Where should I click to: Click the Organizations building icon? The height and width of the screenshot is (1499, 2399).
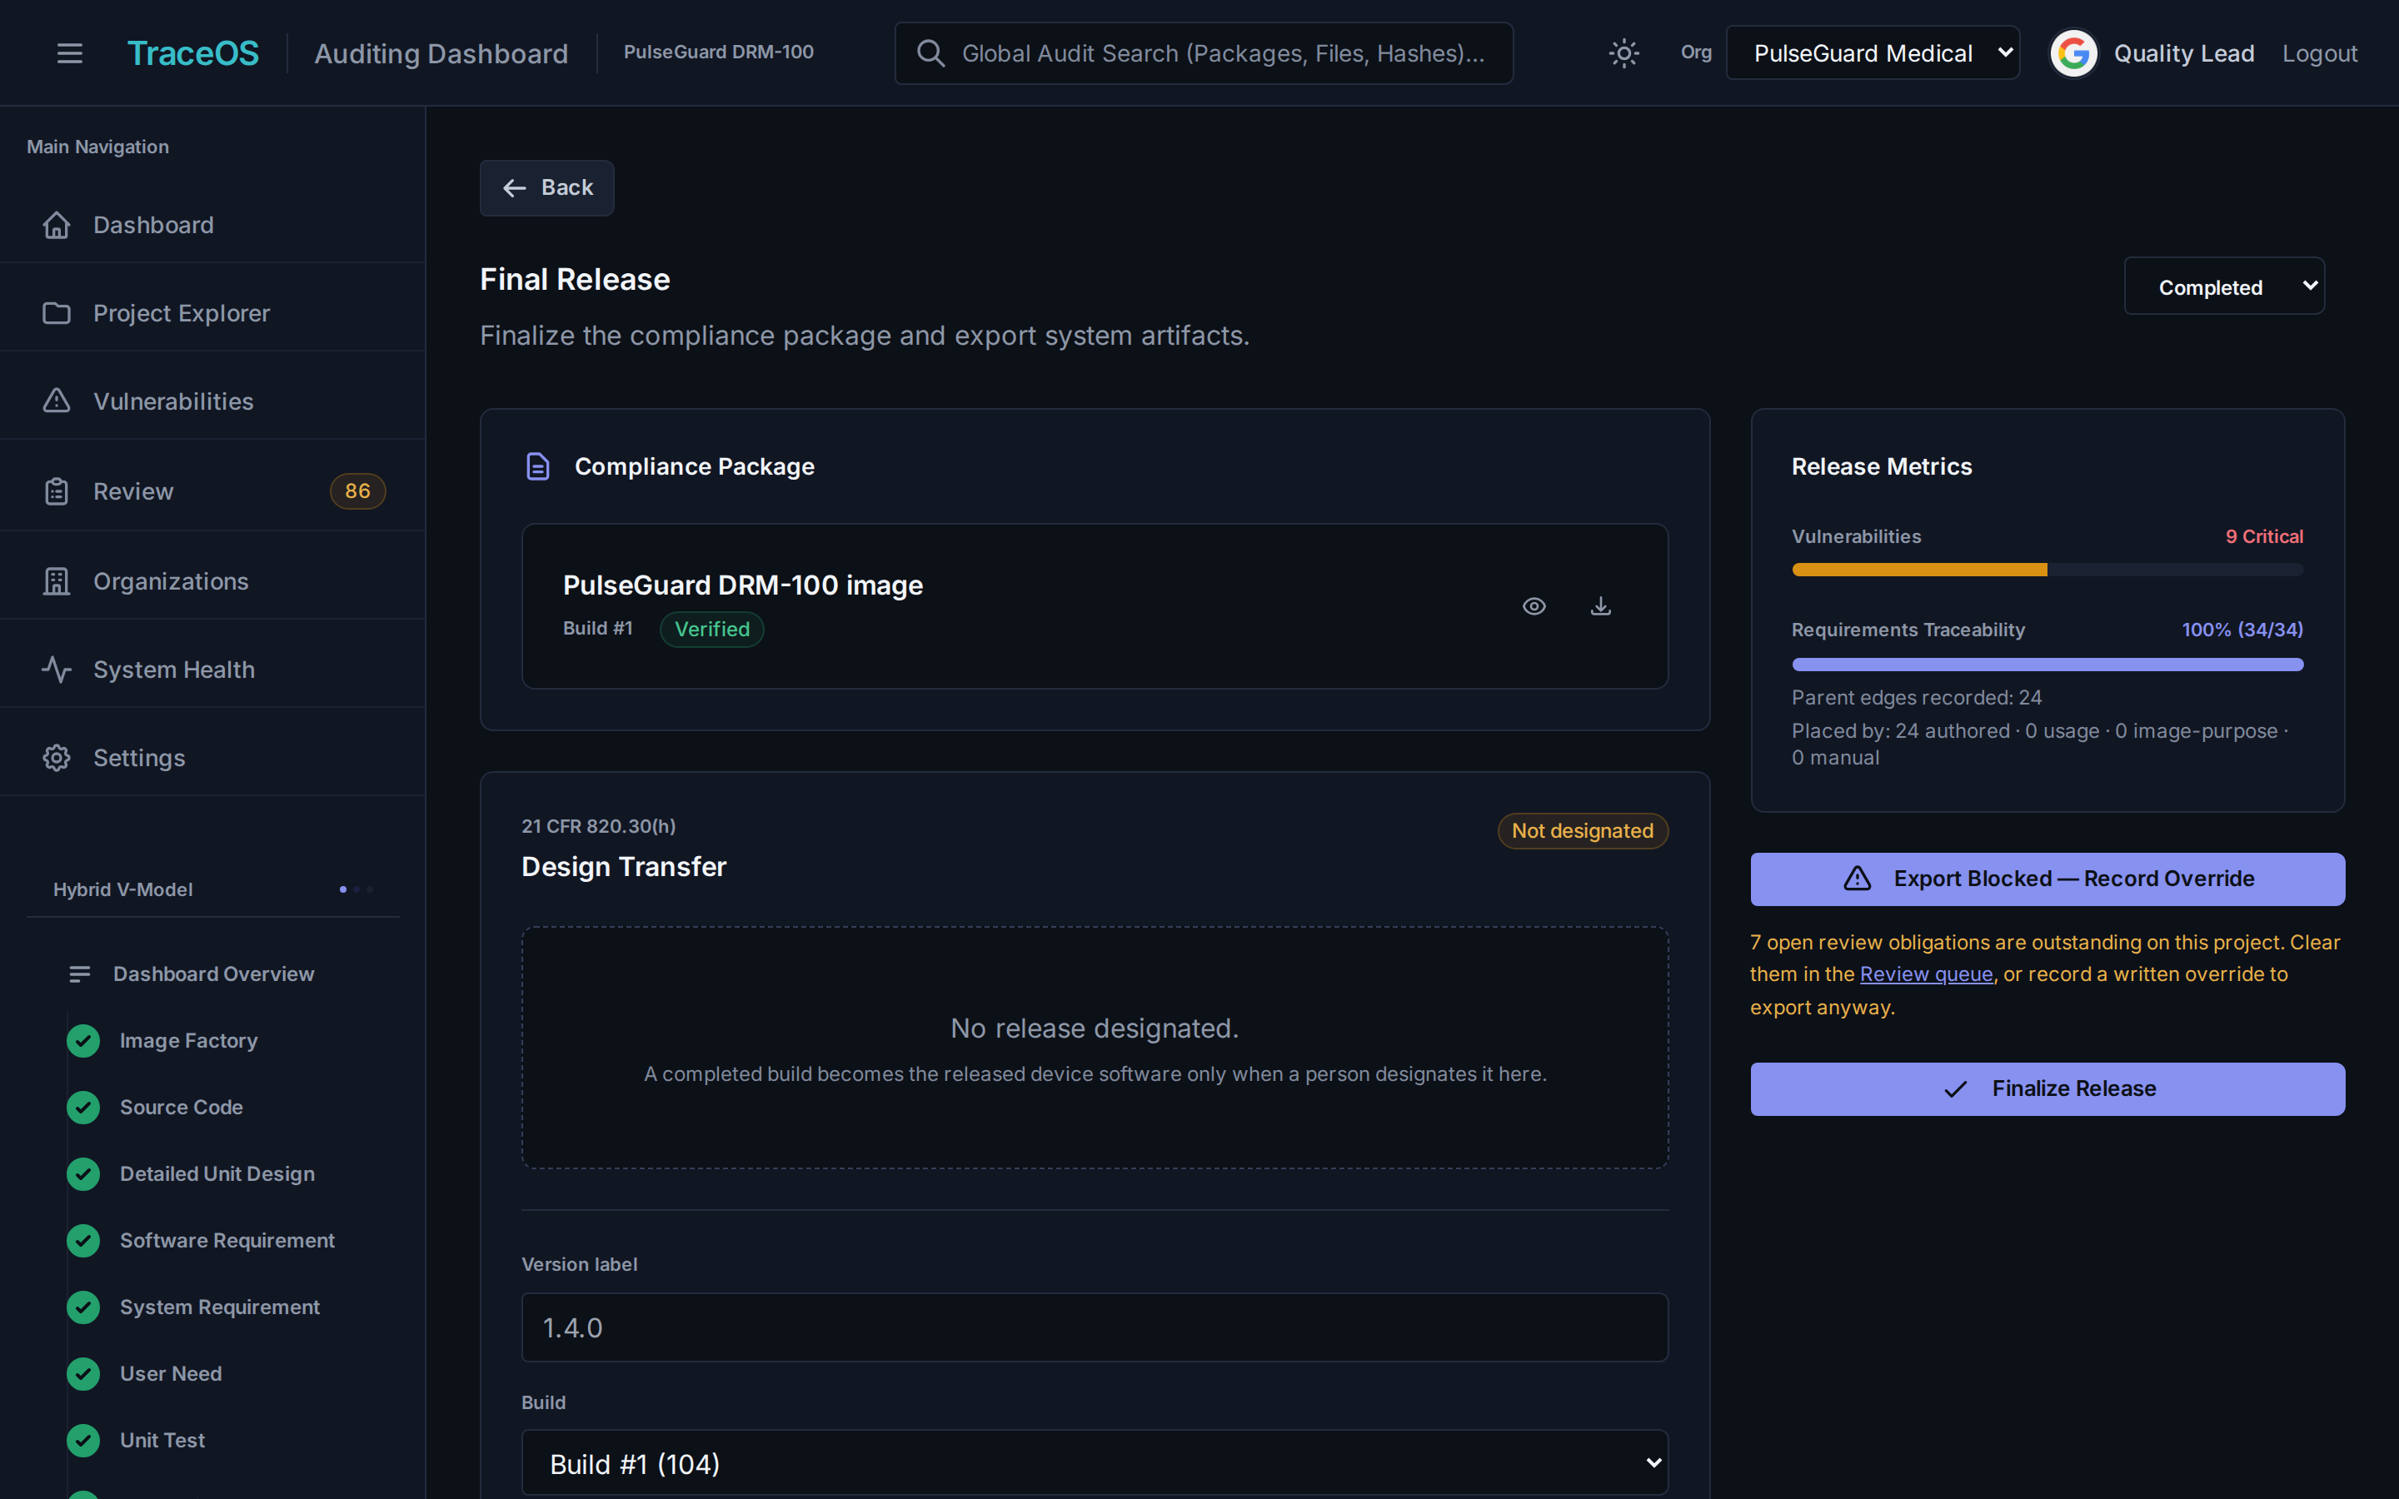click(x=57, y=581)
